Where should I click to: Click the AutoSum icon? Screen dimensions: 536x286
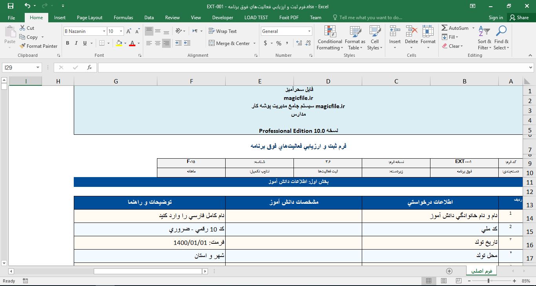(445, 28)
